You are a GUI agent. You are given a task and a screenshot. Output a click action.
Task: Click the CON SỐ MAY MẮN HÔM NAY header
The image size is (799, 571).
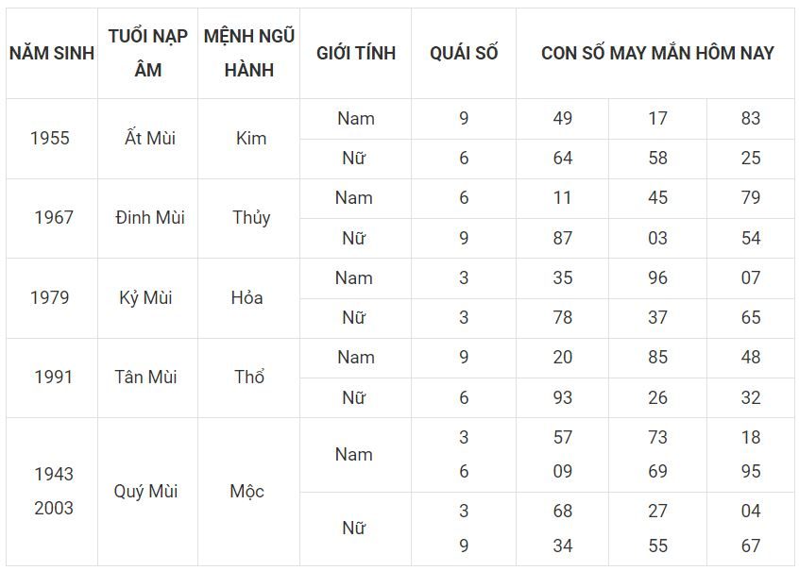click(x=657, y=53)
